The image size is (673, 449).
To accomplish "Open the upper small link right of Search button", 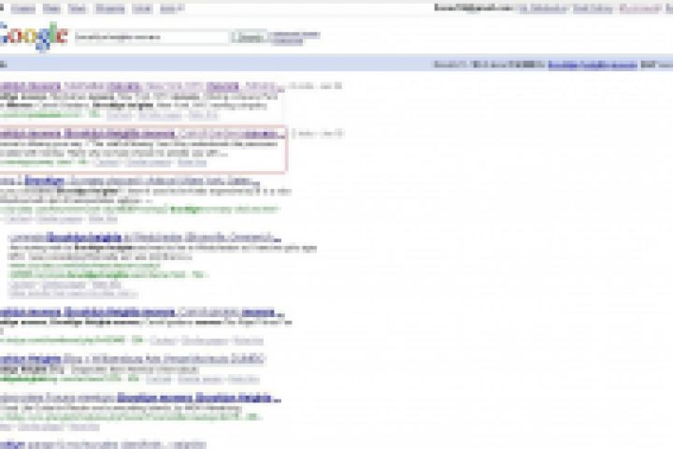I will (295, 34).
